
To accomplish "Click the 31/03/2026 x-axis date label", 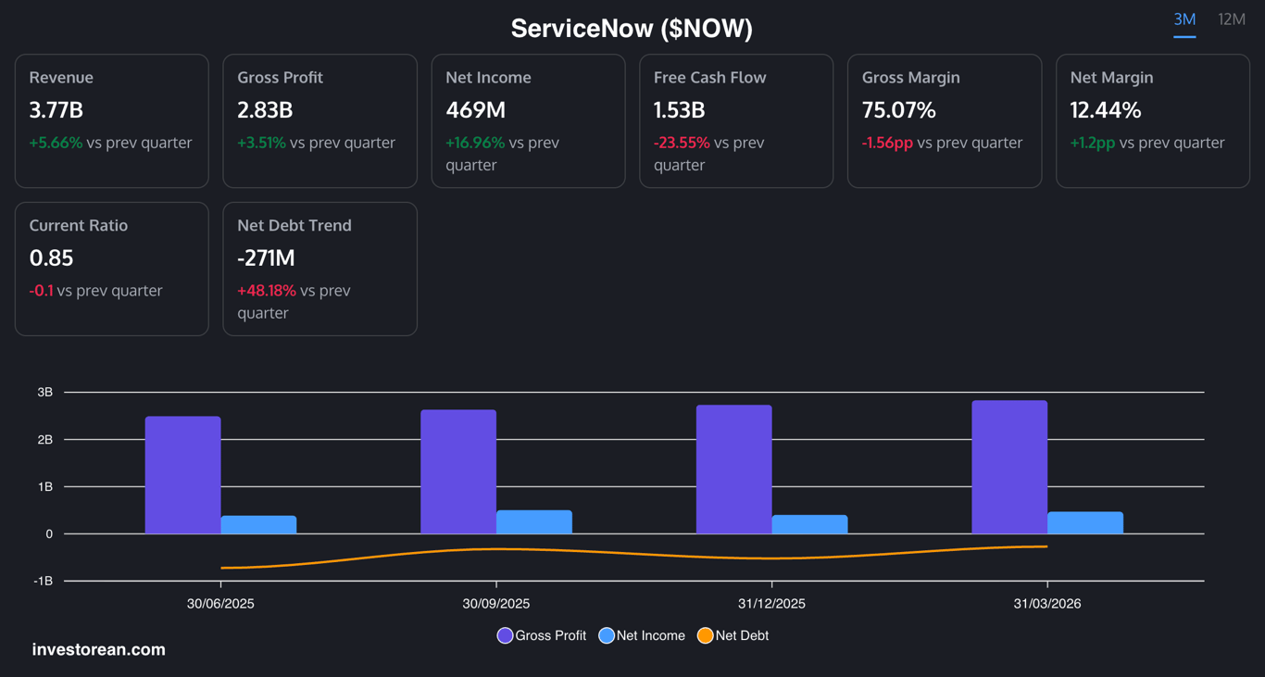I will click(x=1047, y=604).
